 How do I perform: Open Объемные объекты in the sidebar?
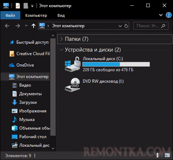click(35, 128)
